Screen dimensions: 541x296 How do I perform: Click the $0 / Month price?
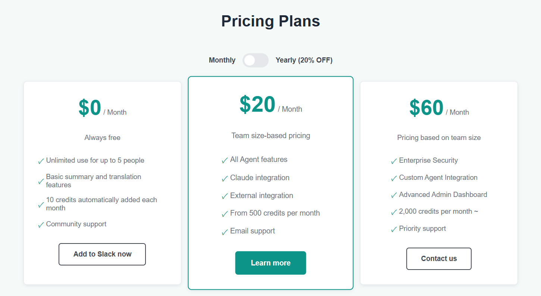pyautogui.click(x=102, y=108)
